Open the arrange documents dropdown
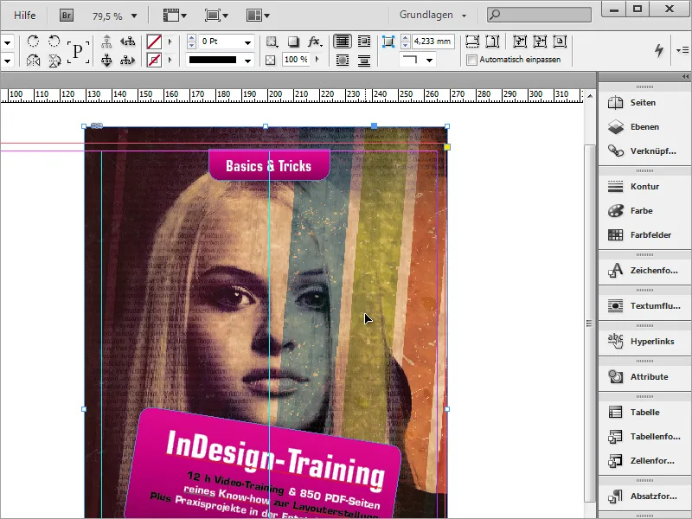Image resolution: width=692 pixels, height=519 pixels. tap(258, 16)
